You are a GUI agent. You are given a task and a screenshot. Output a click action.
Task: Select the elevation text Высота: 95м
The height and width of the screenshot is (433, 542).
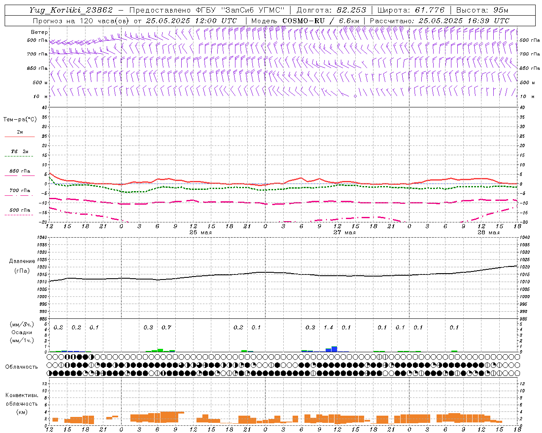[482, 10]
